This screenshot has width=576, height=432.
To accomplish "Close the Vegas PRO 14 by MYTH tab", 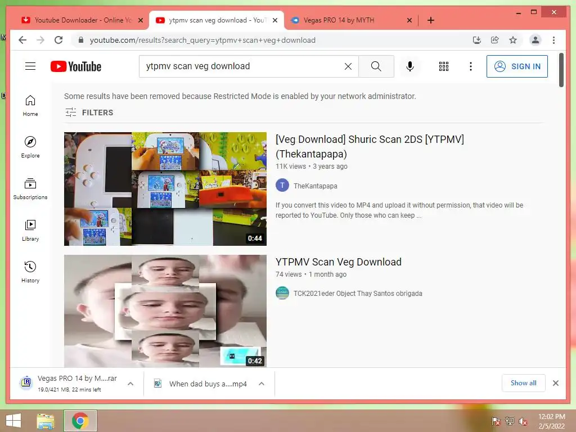I will (x=409, y=20).
